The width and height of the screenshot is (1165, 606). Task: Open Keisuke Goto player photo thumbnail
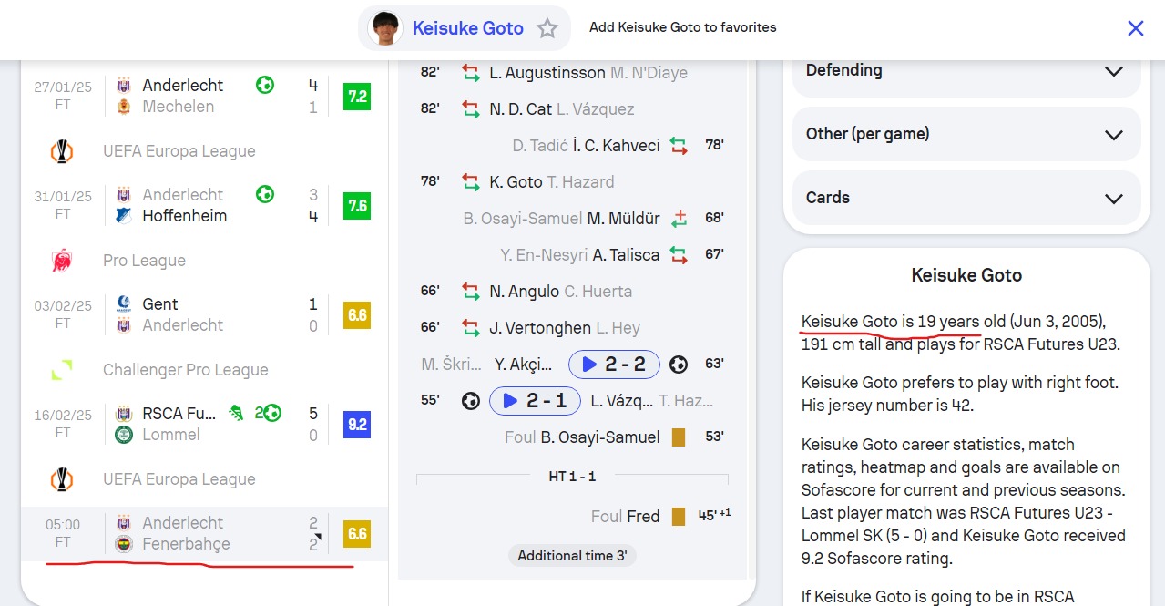click(385, 28)
